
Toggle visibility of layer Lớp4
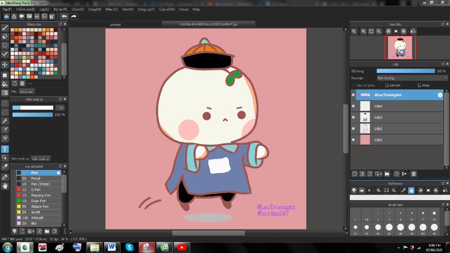(x=353, y=106)
